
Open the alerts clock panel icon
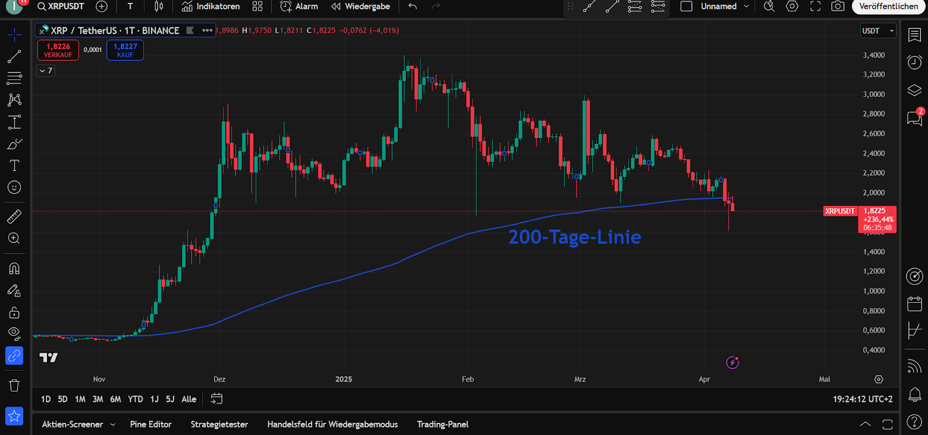(915, 62)
